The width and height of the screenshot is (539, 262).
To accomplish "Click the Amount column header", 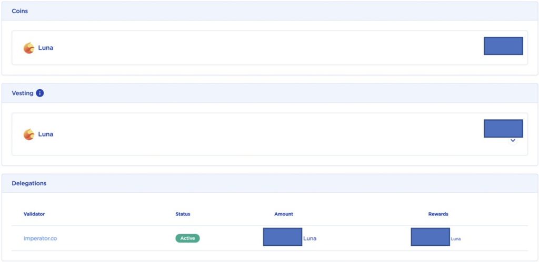I will (284, 214).
